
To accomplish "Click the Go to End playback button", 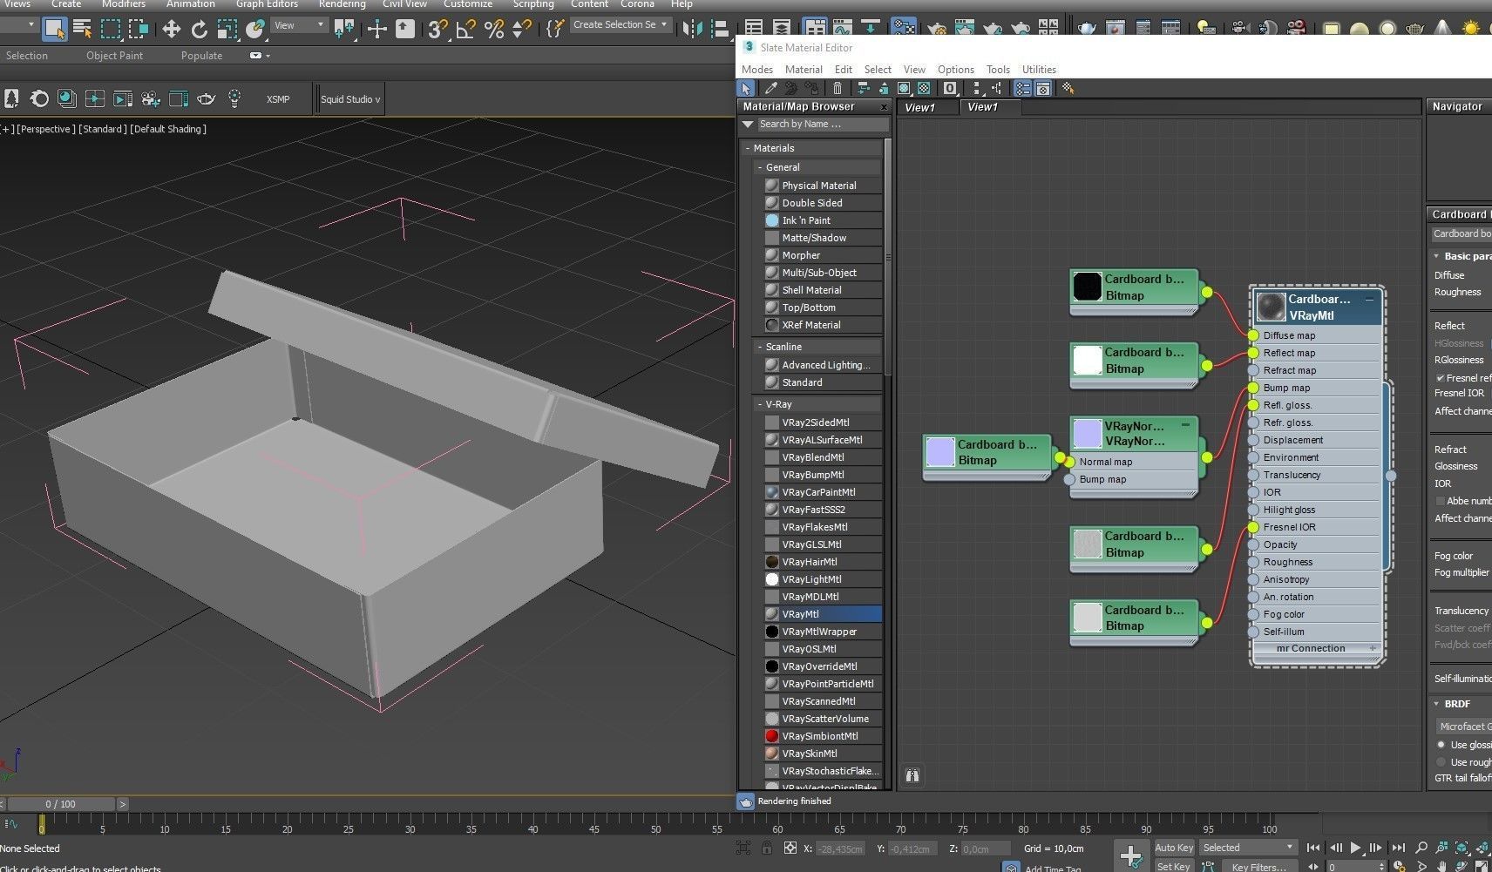I will click(x=1398, y=848).
